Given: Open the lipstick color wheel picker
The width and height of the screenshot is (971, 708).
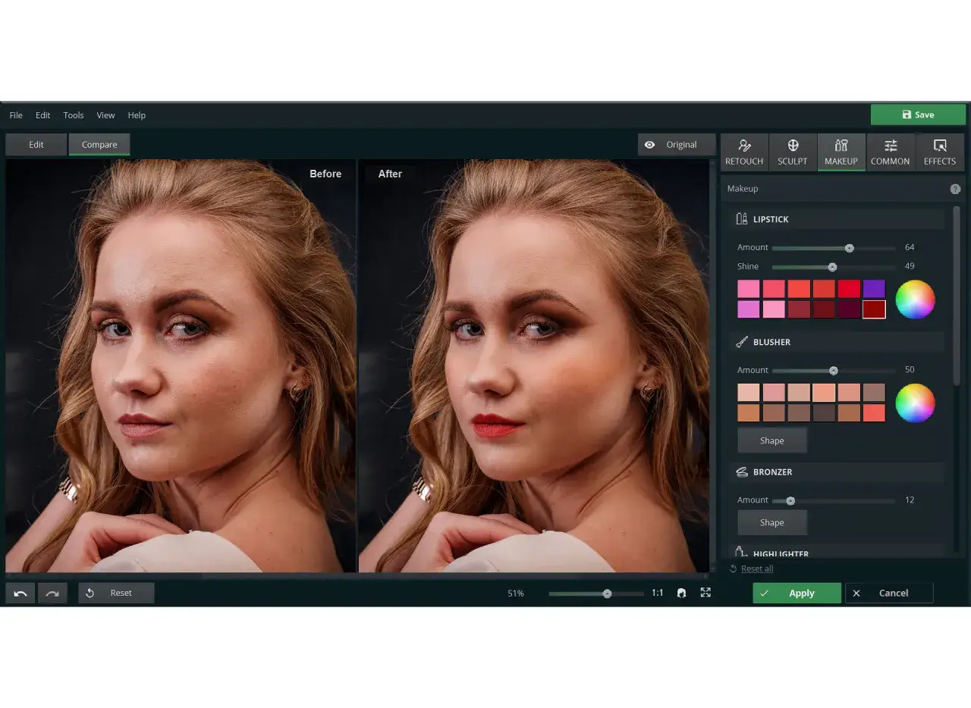Looking at the screenshot, I should 915,299.
